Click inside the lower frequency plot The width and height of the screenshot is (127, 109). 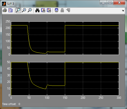(65, 79)
